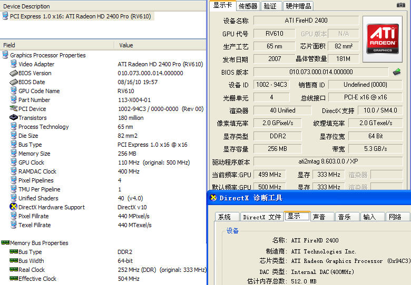
Task: Open the 网络 tab in DirectX tool
Action: pos(398,217)
